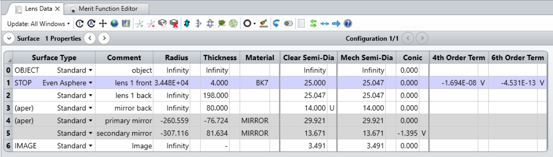Click the blue single-lens ray icon
Screen dimensions: 553x157
coord(199,24)
